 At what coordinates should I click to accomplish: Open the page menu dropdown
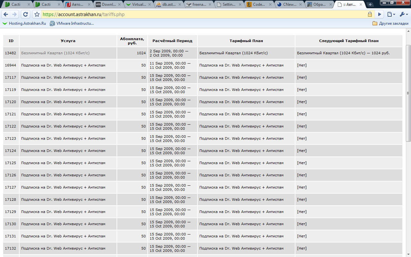(391, 14)
